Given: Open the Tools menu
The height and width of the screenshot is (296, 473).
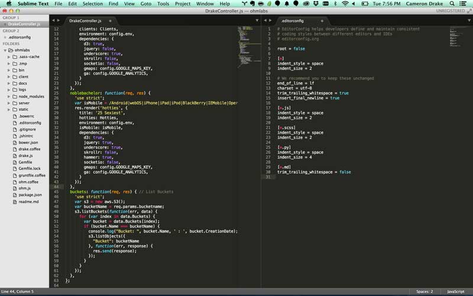Looking at the screenshot, I should click(163, 4).
